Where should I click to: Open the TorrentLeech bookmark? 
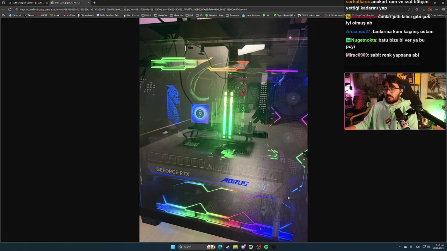click(86, 15)
